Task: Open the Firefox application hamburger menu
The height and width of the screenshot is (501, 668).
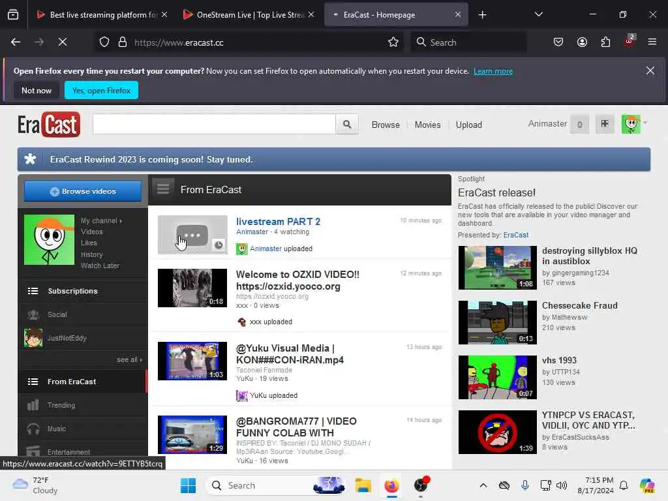Action: (x=652, y=42)
